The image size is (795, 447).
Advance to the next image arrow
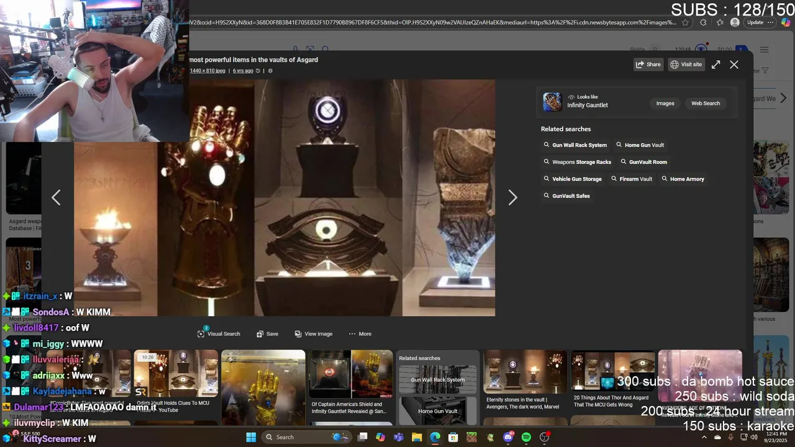click(512, 197)
